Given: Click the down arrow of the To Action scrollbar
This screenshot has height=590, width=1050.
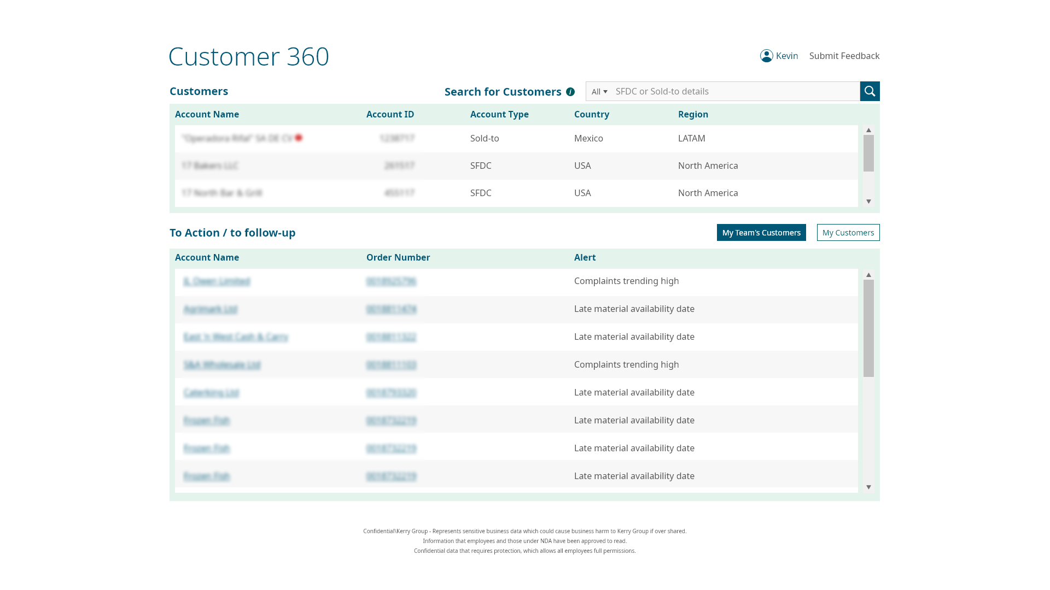Looking at the screenshot, I should (868, 487).
